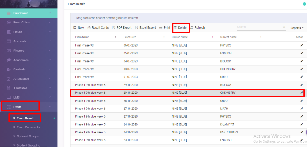The width and height of the screenshot is (307, 147).
Task: Click the magnifier icon in the search box
Action: point(284,27)
